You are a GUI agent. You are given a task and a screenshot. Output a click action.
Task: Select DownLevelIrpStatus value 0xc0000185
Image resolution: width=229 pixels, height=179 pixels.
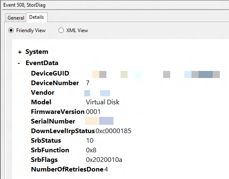(113, 131)
